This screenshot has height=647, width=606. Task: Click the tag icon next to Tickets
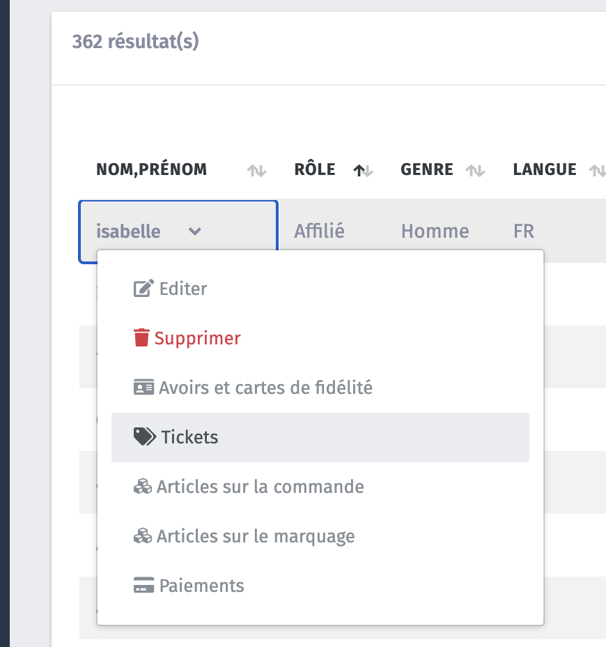(x=144, y=437)
